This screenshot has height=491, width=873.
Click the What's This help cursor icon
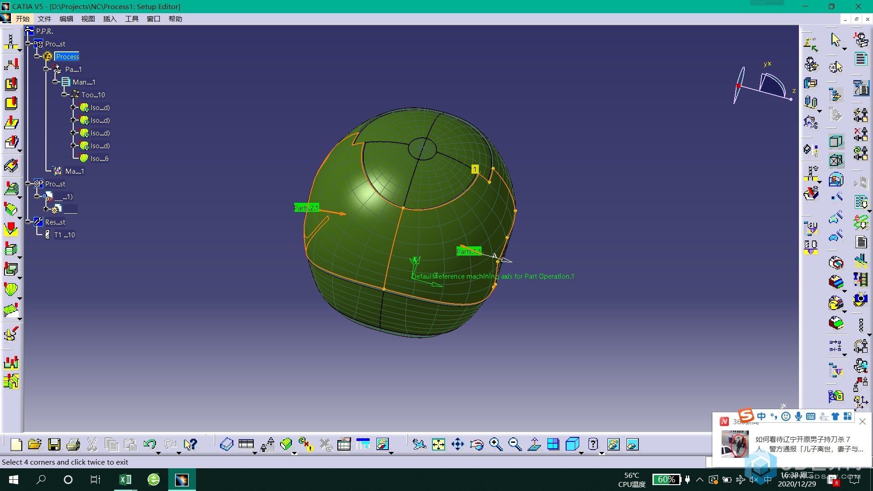pos(190,444)
